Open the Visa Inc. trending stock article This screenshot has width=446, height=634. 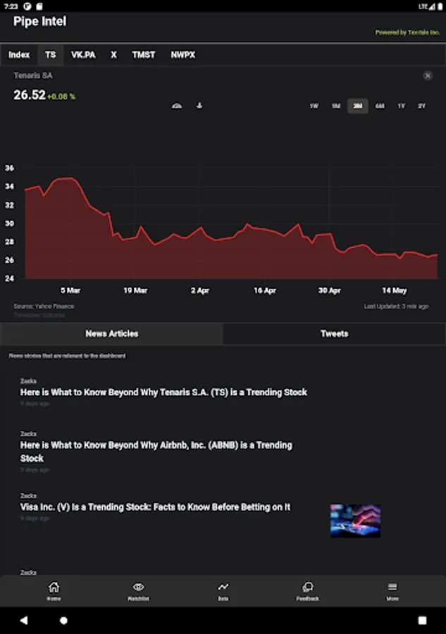click(155, 507)
